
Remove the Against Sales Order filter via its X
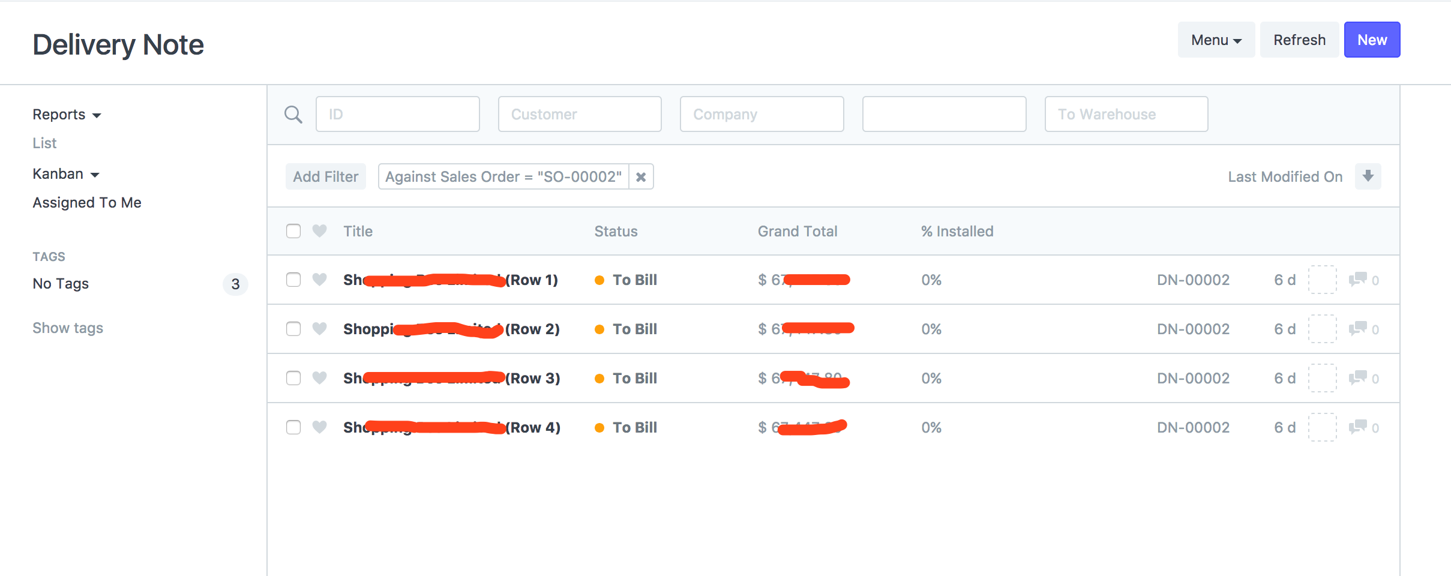point(641,176)
